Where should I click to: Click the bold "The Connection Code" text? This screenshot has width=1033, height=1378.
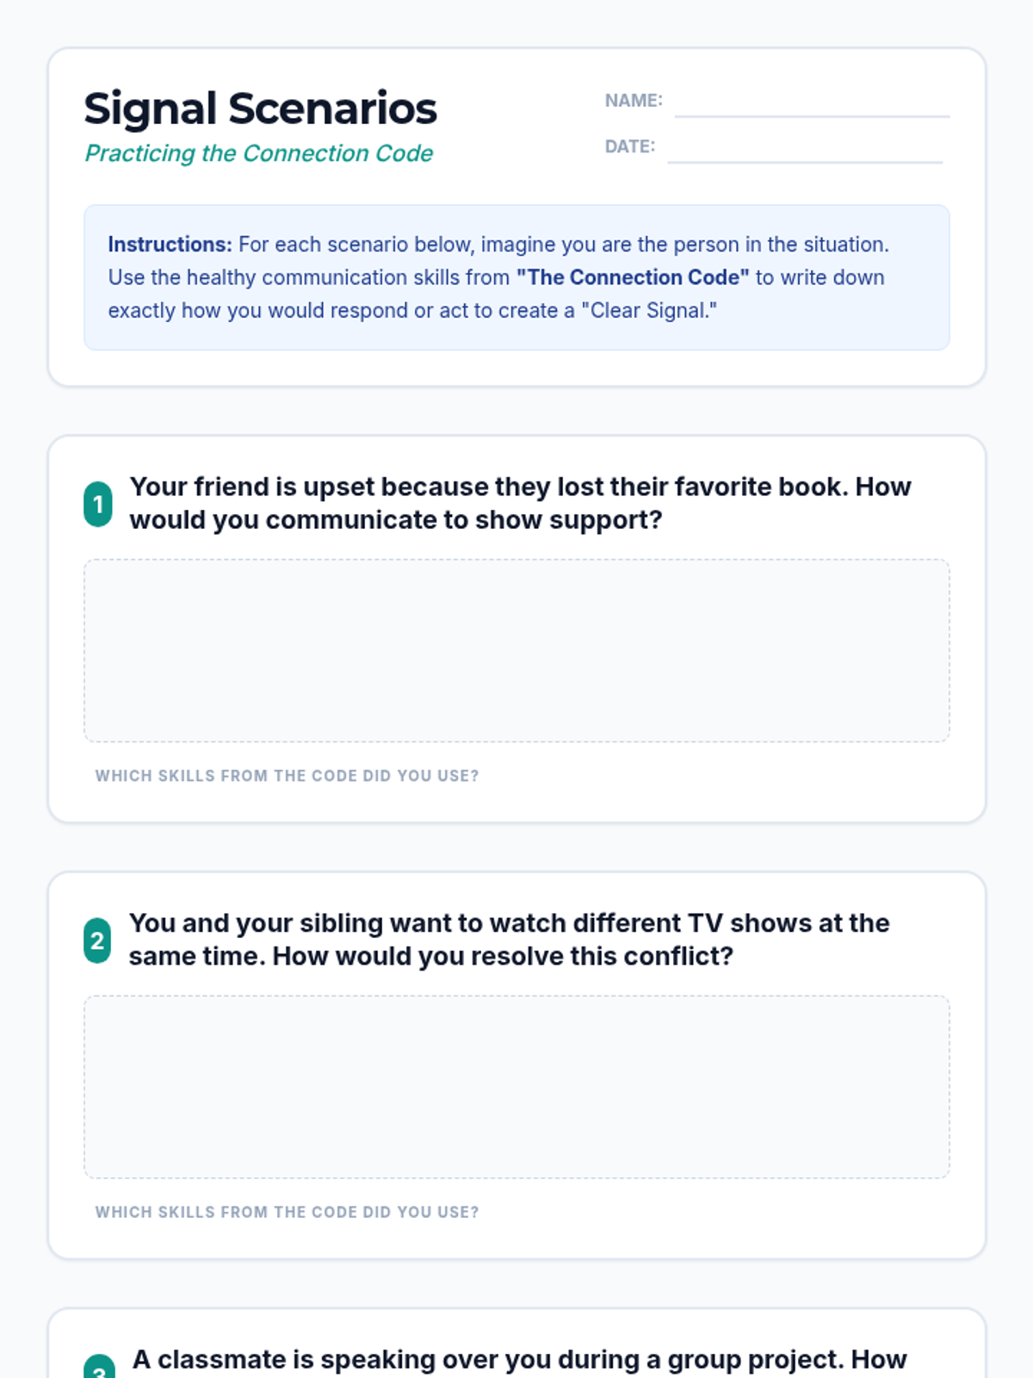point(633,277)
